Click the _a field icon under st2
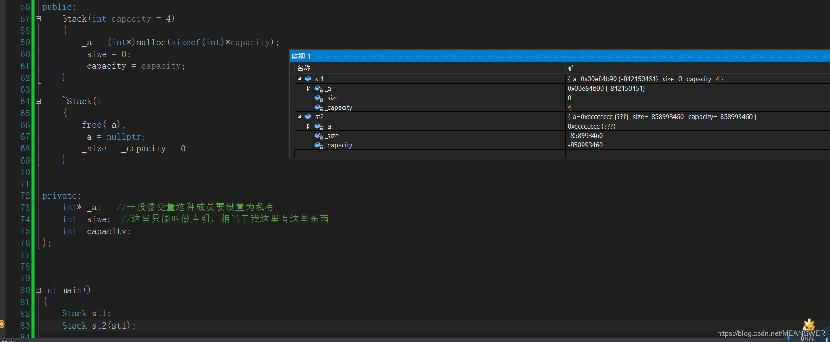Viewport: 830px width, 342px height. pyautogui.click(x=319, y=126)
